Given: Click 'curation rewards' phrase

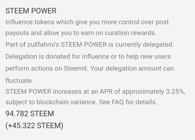Looking at the screenshot, I should click(131, 33).
